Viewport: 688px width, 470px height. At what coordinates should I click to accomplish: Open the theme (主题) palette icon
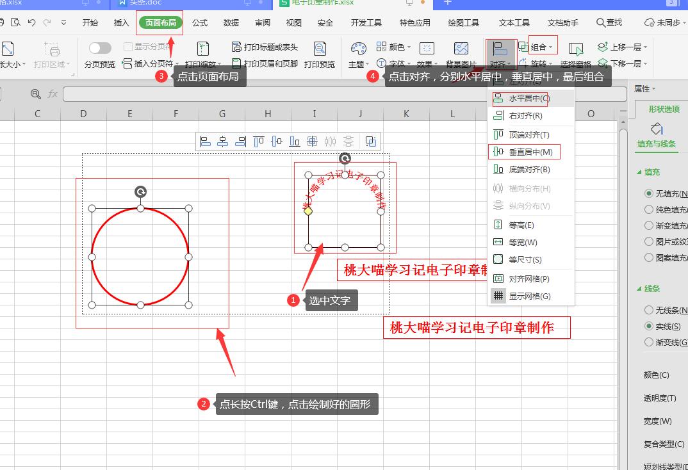(x=358, y=50)
